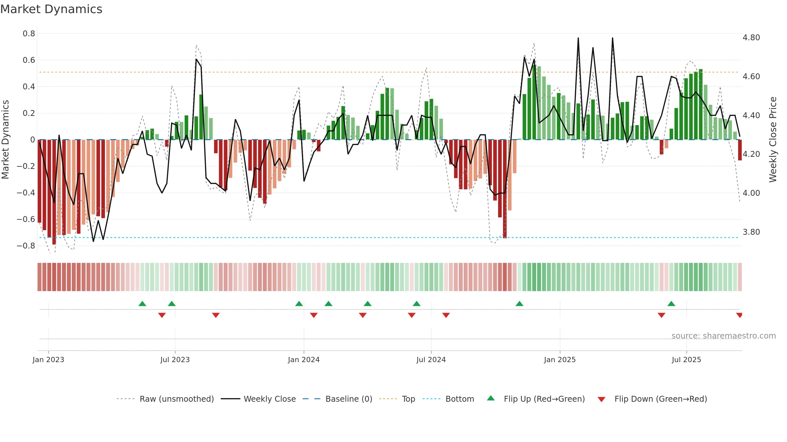
Task: Click the source: sharemaestro.com text
Action: click(724, 336)
